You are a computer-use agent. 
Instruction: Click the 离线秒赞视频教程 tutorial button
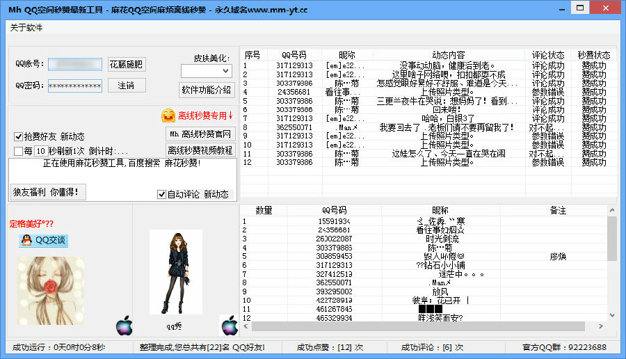(200, 150)
